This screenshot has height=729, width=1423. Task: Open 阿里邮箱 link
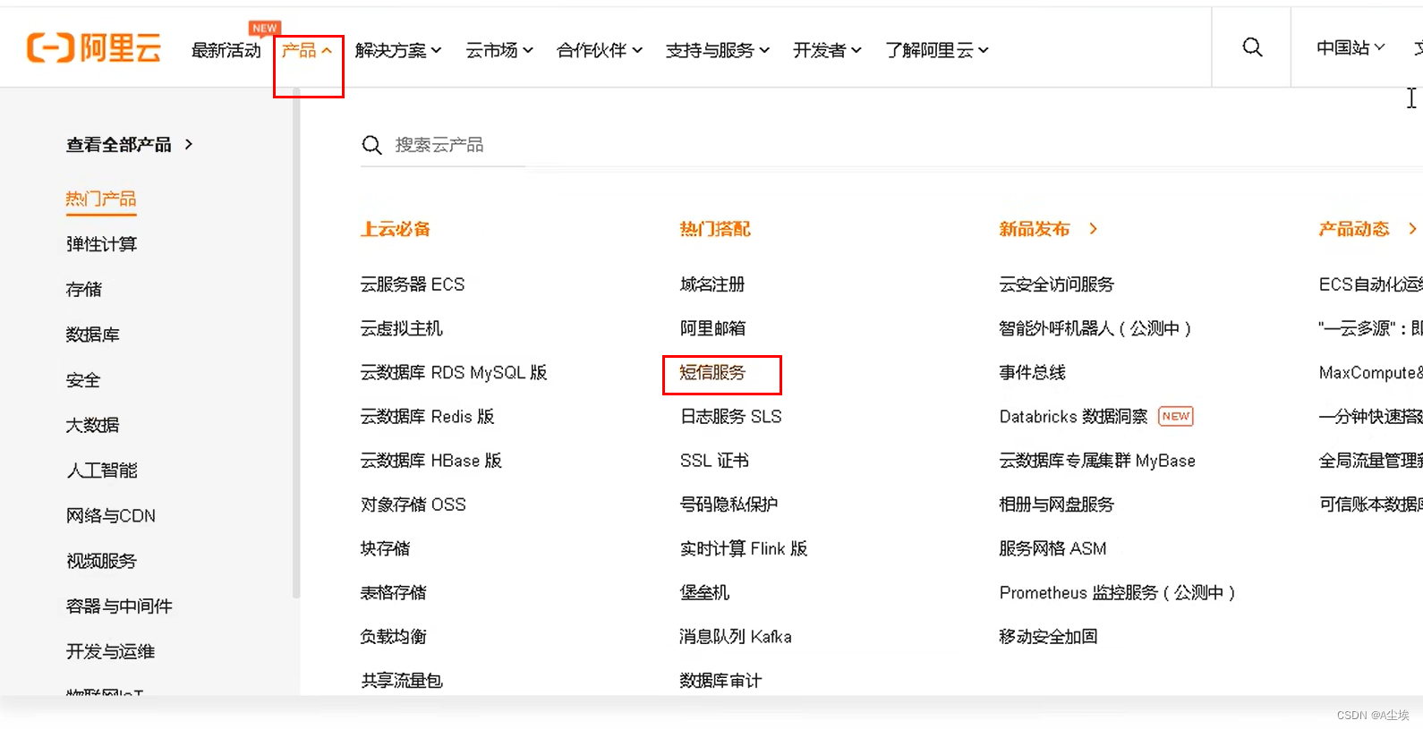pos(712,328)
